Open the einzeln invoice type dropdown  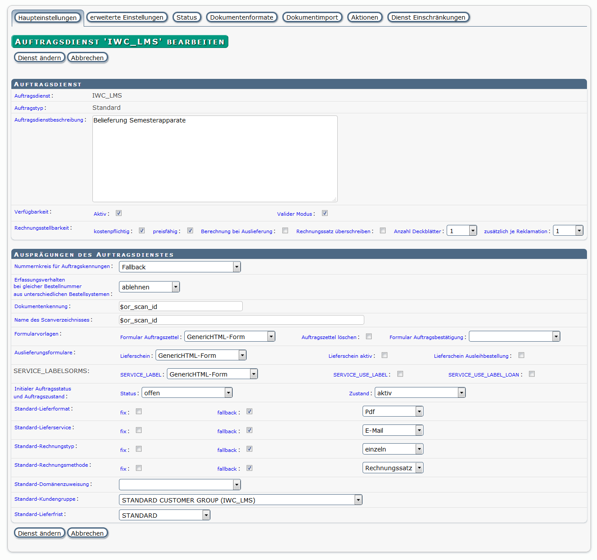pyautogui.click(x=393, y=449)
